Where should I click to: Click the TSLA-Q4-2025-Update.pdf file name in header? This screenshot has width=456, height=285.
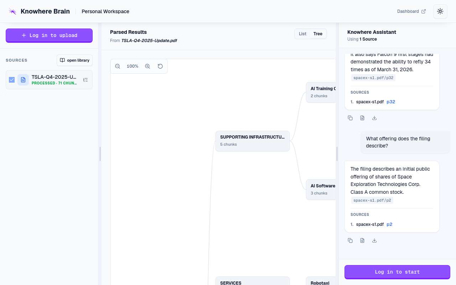149,41
